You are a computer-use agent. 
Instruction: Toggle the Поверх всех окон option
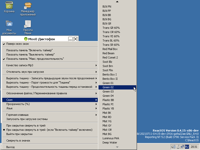pyautogui.click(x=50, y=44)
